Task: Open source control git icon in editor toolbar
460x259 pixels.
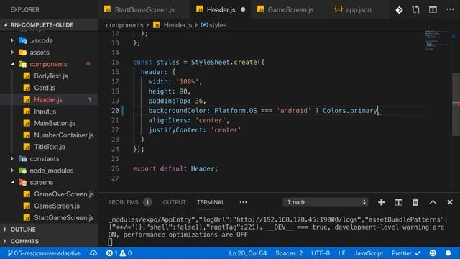Action: click(x=399, y=10)
